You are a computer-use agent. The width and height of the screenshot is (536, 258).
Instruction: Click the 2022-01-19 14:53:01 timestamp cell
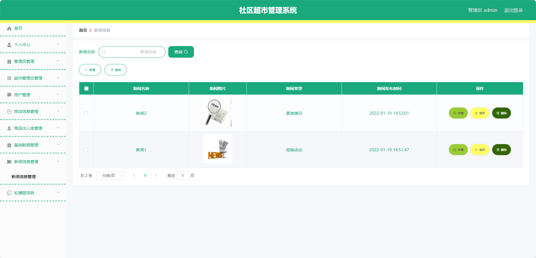coord(389,113)
